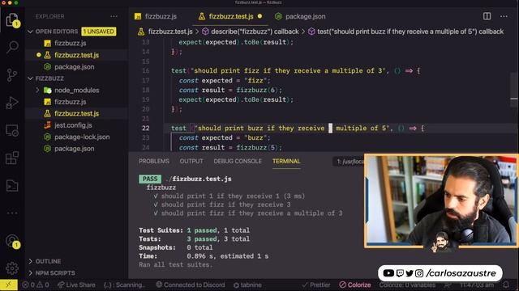The width and height of the screenshot is (519, 291).
Task: Click the macOS green zoom window button
Action: click(16, 2)
